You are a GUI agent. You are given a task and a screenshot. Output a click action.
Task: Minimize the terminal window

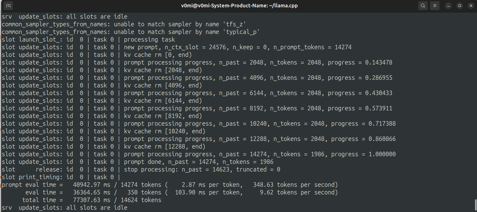tap(448, 6)
